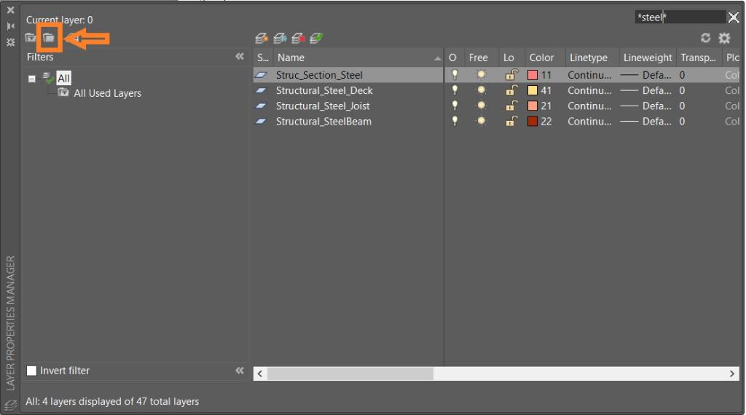
Task: Sort by Lineweight column header
Action: 648,58
